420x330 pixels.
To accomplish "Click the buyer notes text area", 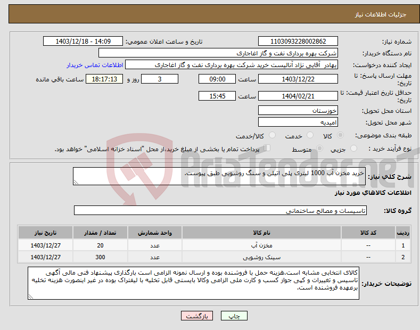I will pos(193,283).
